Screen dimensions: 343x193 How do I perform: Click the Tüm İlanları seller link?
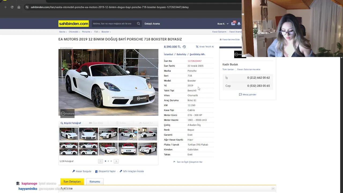[x=228, y=69]
